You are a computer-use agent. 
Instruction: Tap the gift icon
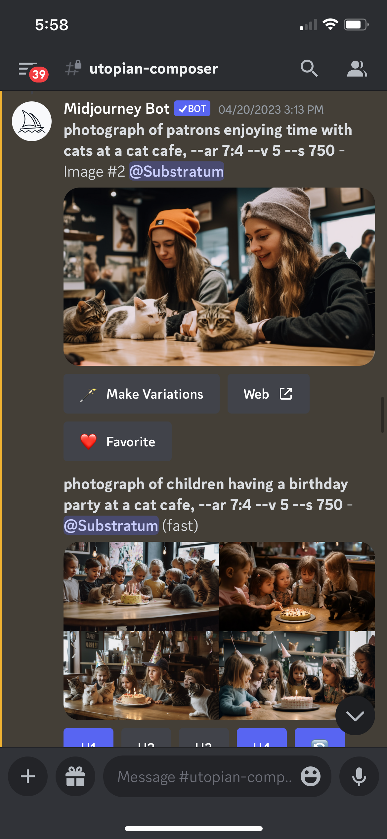[75, 776]
